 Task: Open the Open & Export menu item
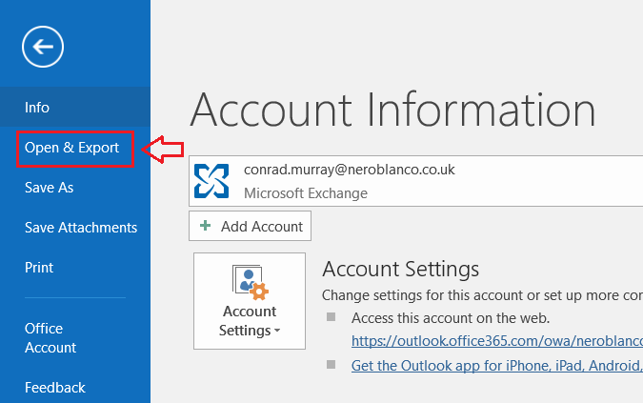tap(75, 148)
